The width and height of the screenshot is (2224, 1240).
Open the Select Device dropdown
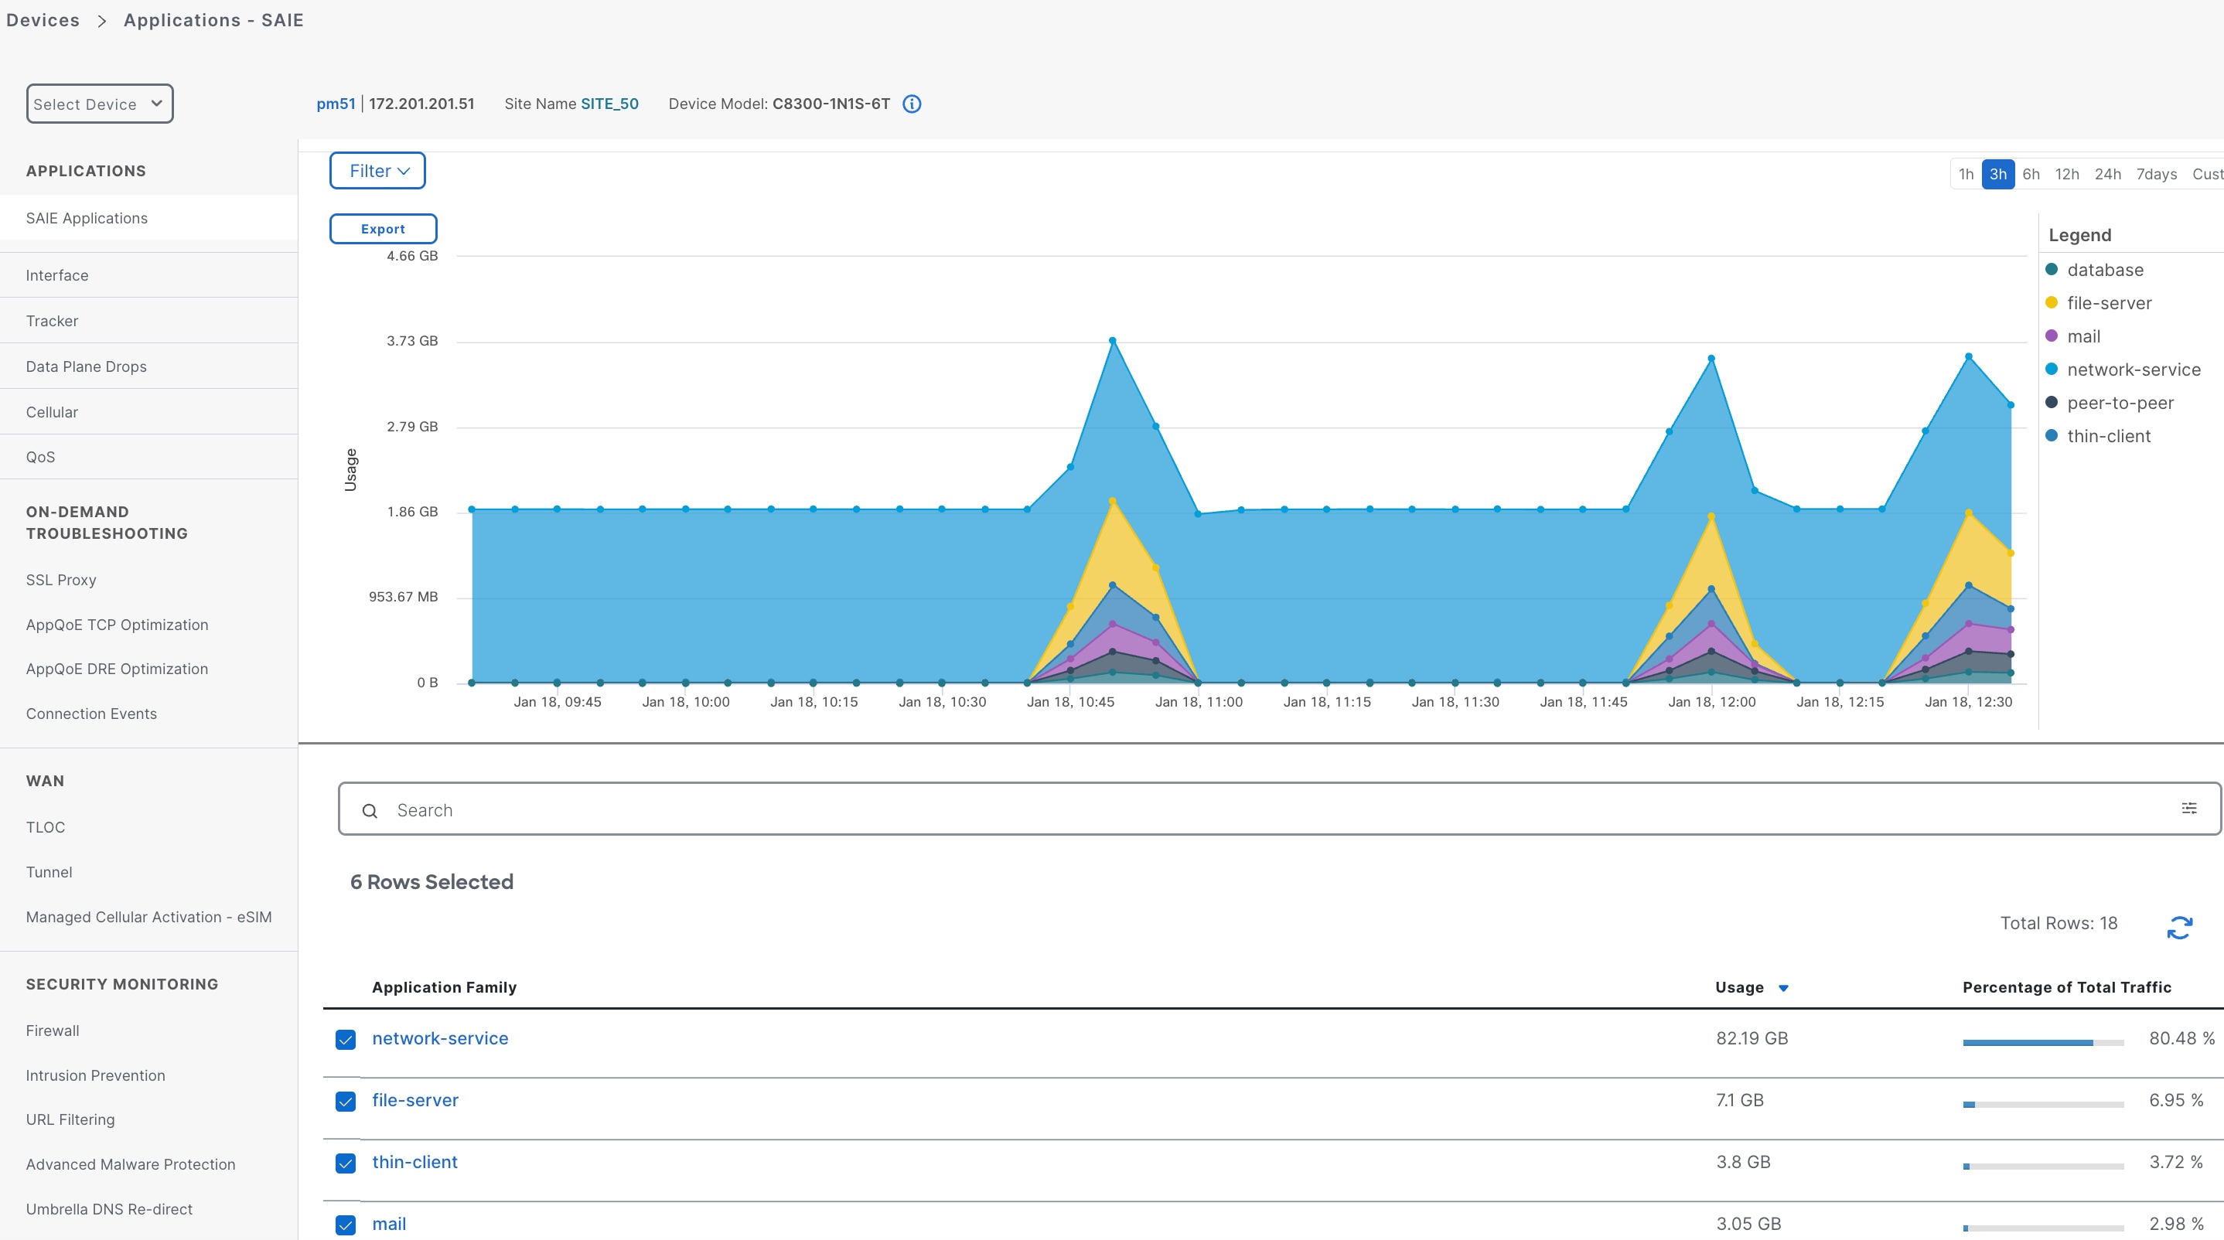99,104
